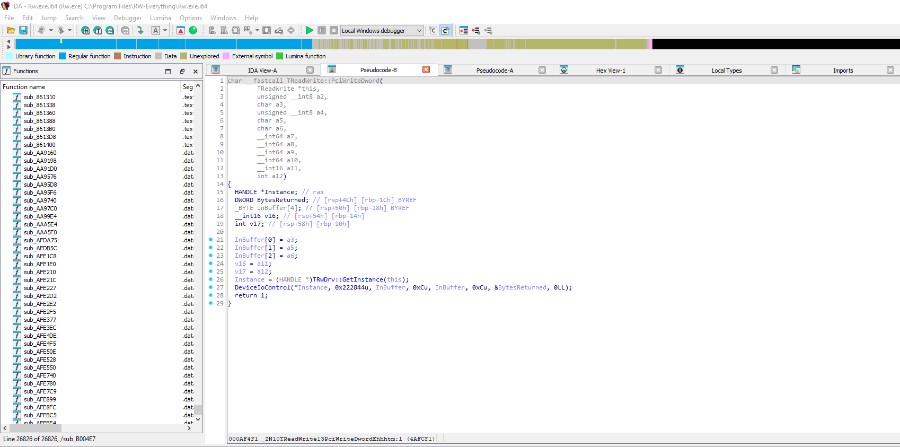Click the Regular function blue color swatch
Image resolution: width=900 pixels, height=447 pixels.
[x=63, y=56]
